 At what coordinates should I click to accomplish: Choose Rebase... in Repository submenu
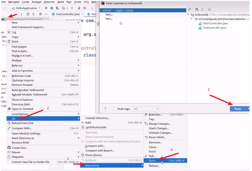pos(165,166)
